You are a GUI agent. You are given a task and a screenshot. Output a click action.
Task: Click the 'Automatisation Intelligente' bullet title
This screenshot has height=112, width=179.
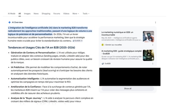[x=26, y=79]
